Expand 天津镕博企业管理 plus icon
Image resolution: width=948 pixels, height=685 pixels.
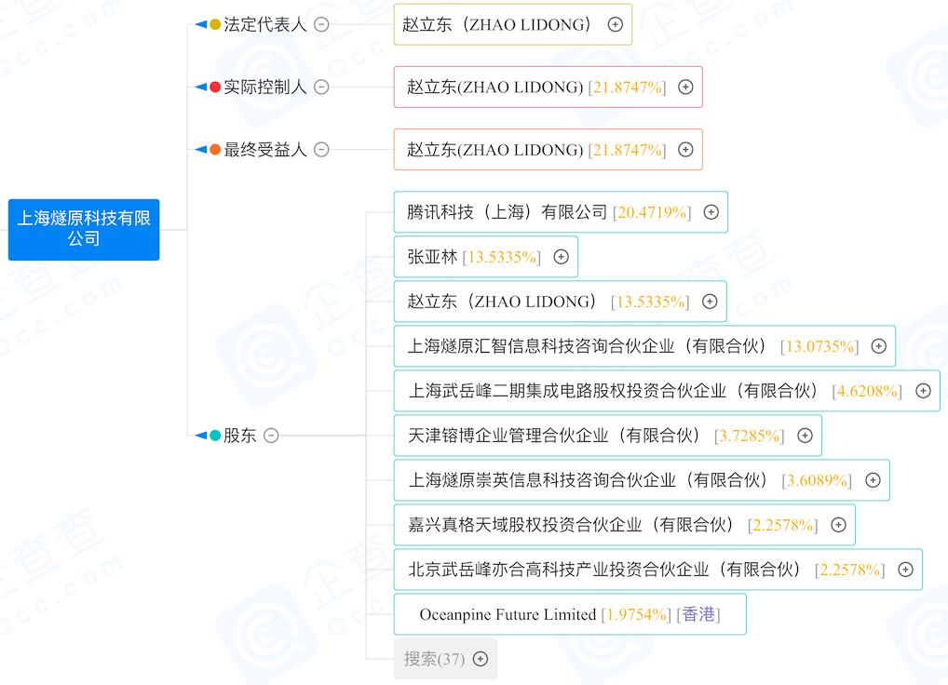(805, 436)
